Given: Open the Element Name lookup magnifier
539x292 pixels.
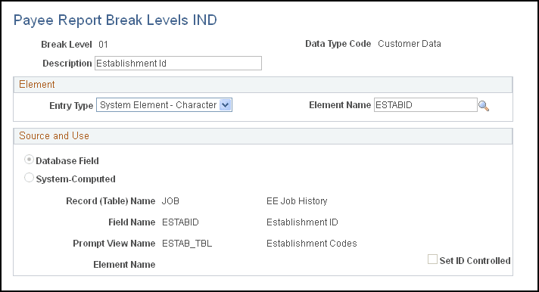Looking at the screenshot, I should coord(484,106).
